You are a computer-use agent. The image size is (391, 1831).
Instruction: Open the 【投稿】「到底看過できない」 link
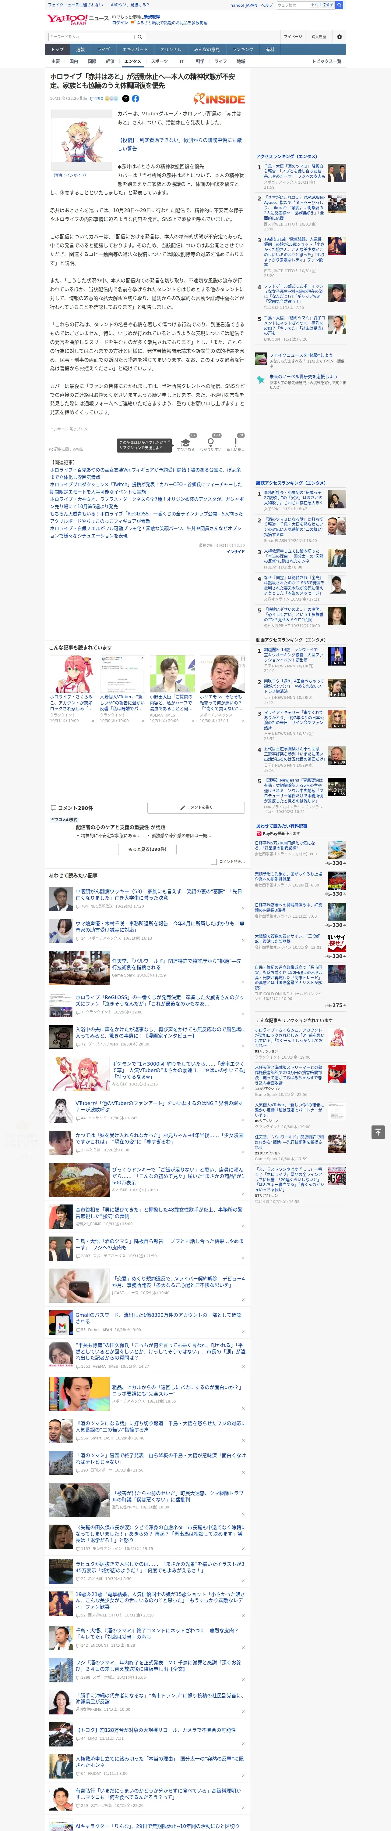point(180,144)
